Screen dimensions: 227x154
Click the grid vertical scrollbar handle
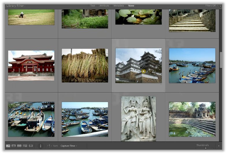(x=221, y=60)
